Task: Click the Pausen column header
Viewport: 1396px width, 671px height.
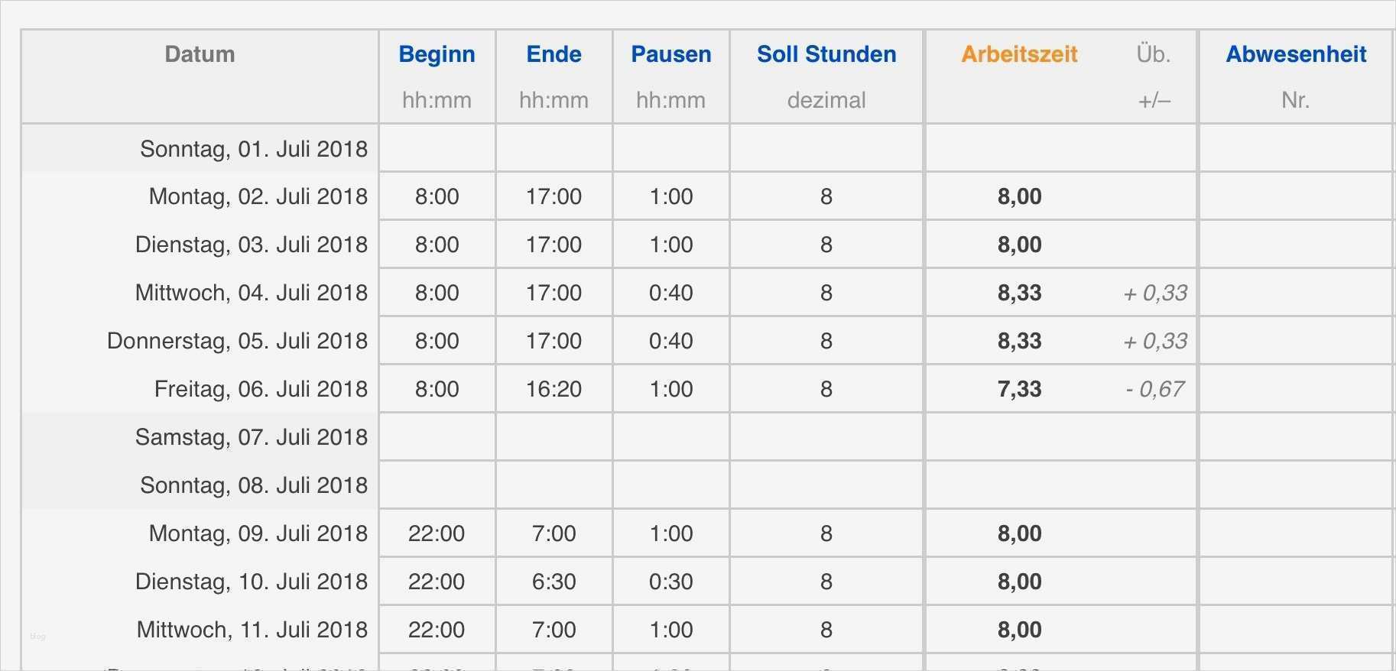Action: coord(670,54)
